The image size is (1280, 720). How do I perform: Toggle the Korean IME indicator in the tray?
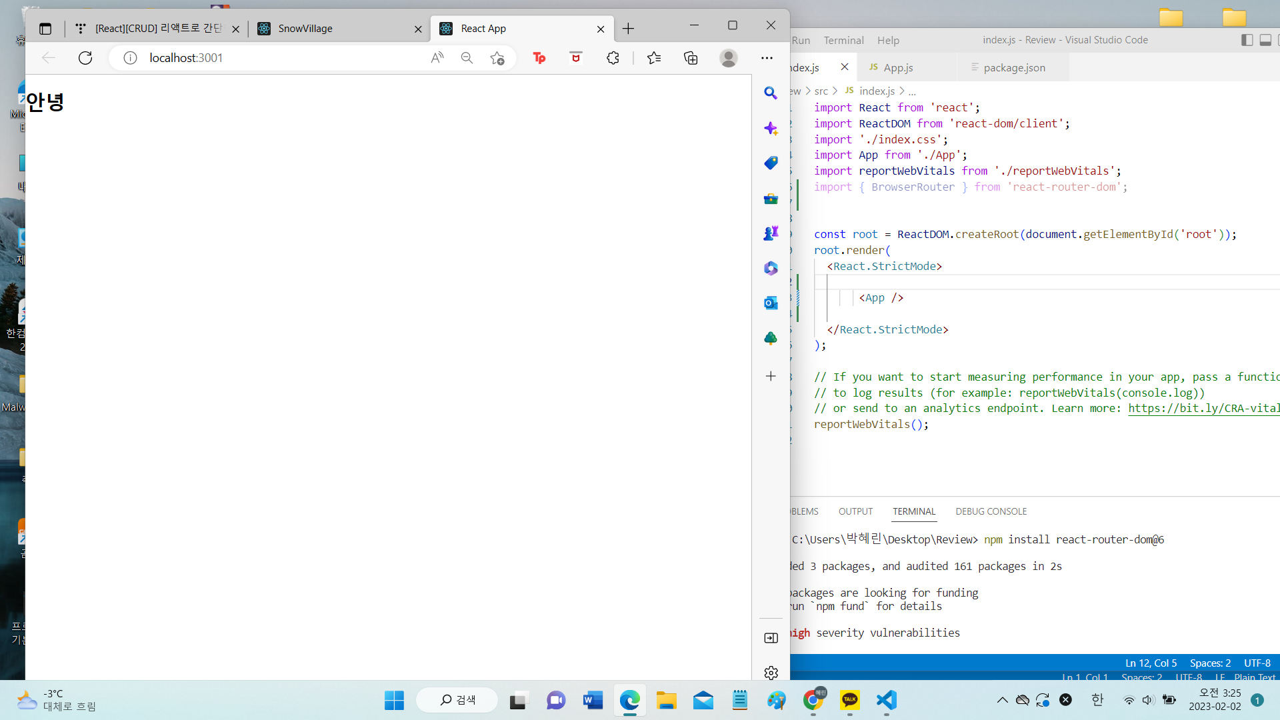[1097, 700]
